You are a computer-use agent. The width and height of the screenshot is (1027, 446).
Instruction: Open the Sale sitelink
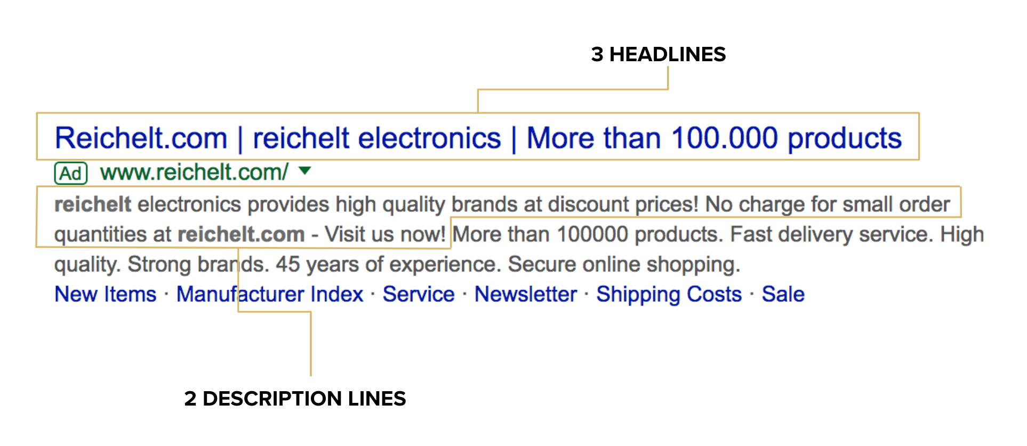783,294
